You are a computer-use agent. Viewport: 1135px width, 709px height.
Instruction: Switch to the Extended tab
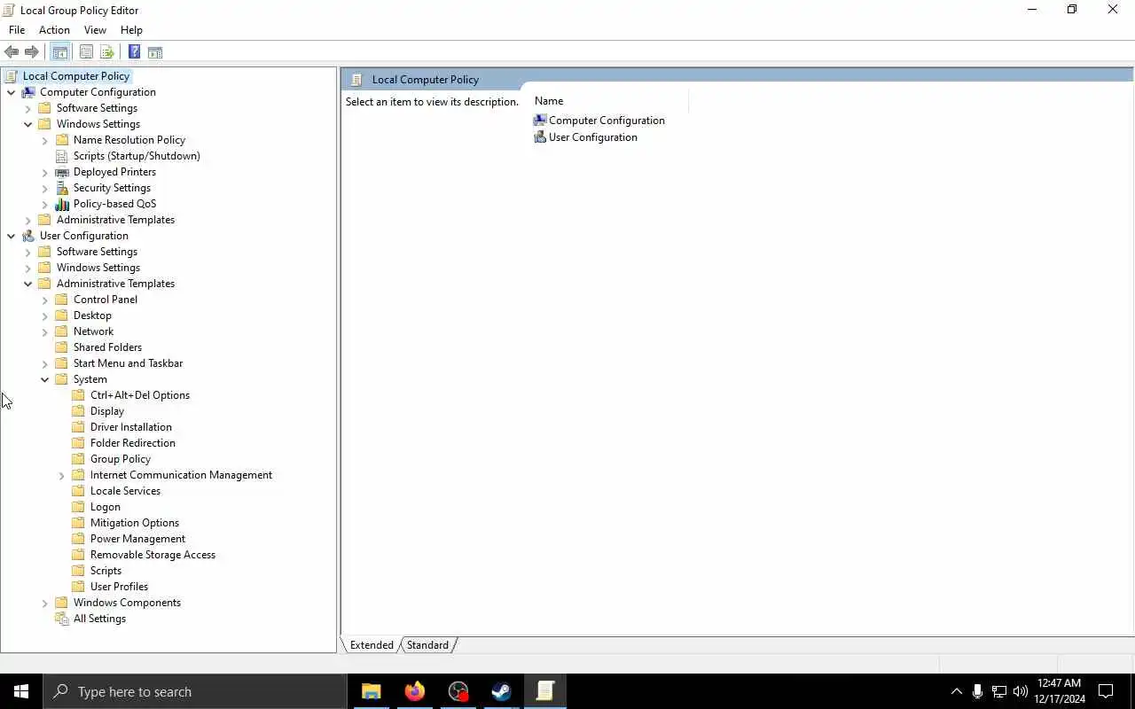click(x=372, y=645)
